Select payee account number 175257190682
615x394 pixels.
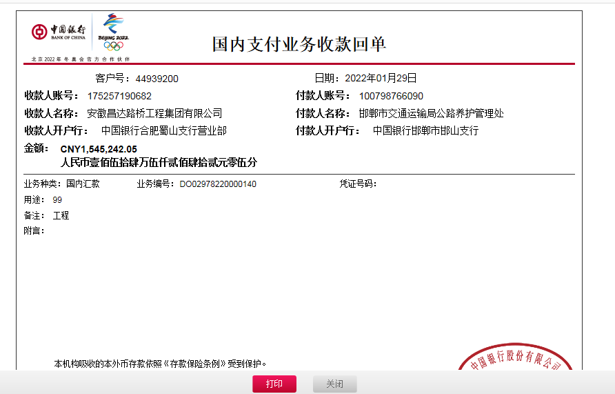(x=119, y=96)
